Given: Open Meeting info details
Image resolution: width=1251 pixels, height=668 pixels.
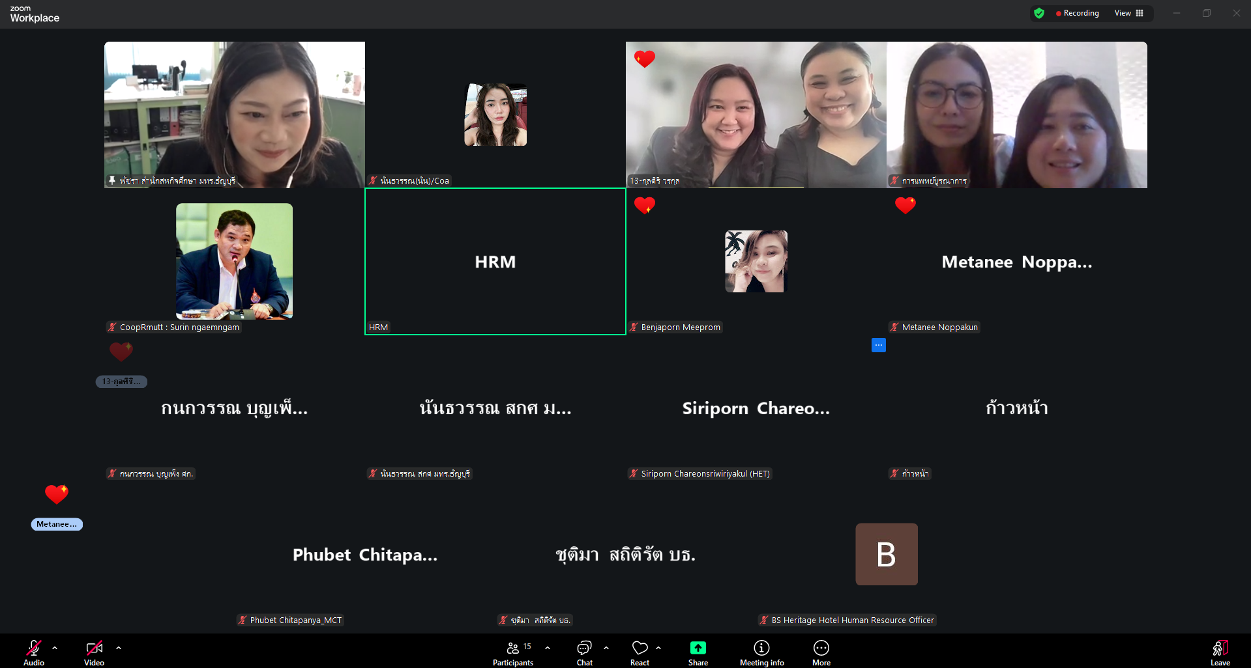Looking at the screenshot, I should [761, 652].
